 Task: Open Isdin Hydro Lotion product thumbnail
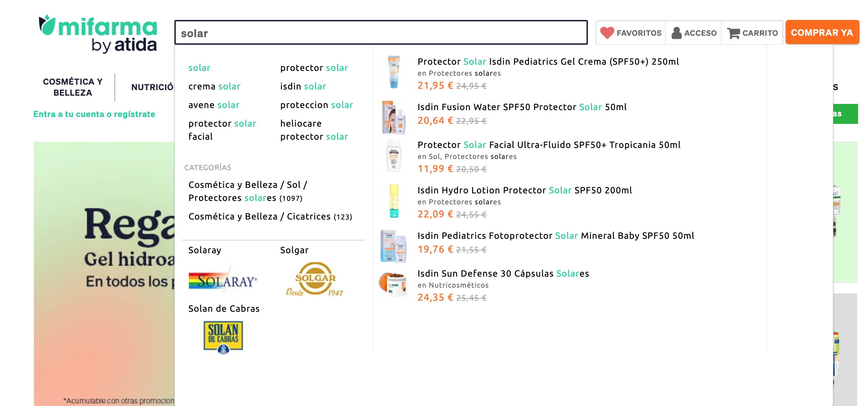coord(394,201)
